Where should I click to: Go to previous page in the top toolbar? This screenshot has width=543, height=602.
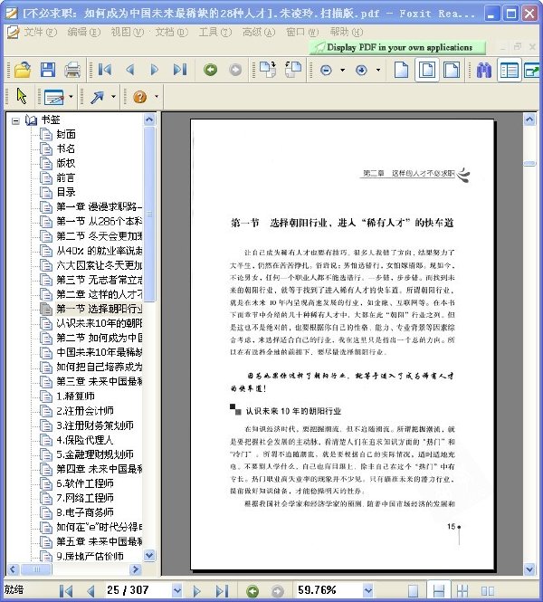tap(129, 70)
